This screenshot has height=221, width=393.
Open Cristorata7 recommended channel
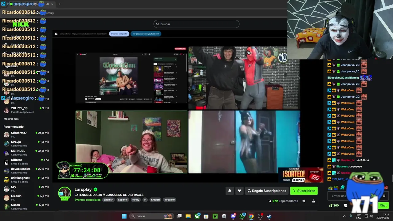[x=26, y=134]
